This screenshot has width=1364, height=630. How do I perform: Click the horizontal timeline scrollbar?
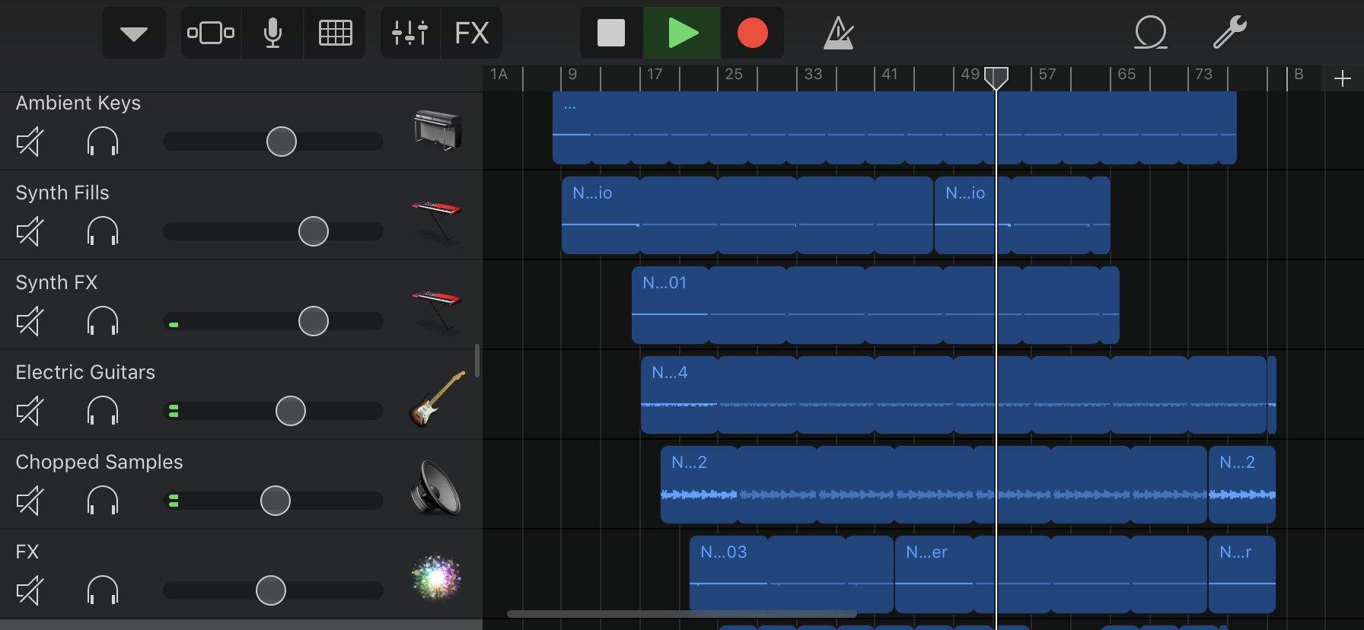click(x=682, y=613)
